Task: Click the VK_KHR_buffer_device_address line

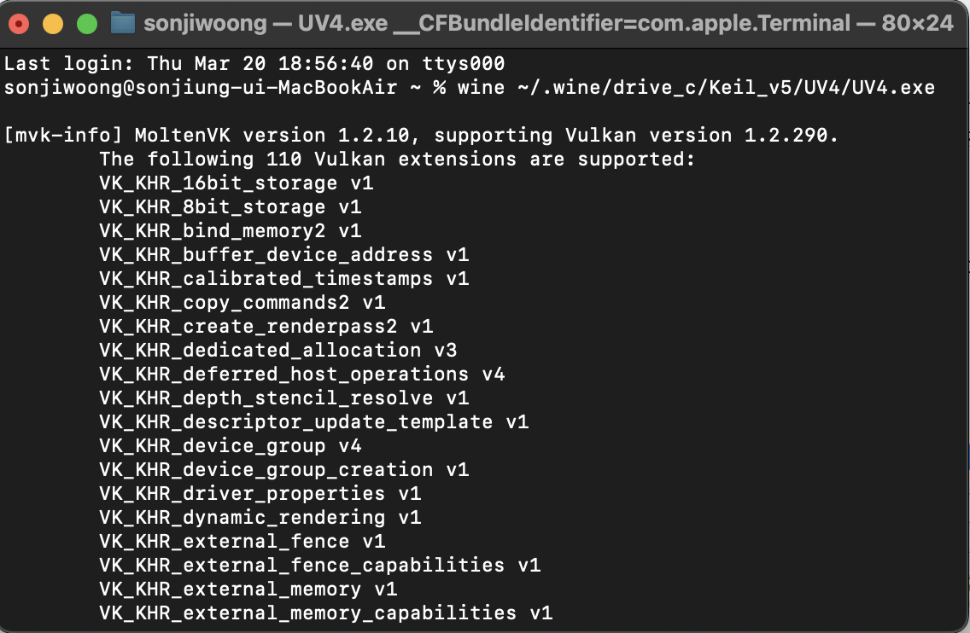Action: coord(284,255)
